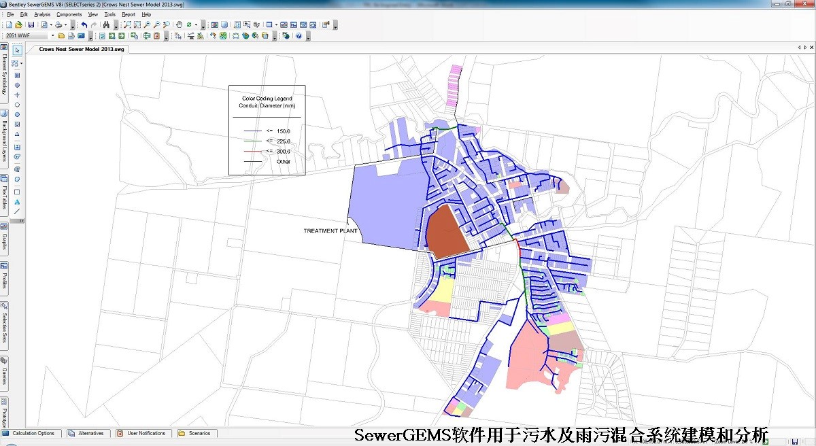Switch to Calculation Options bottom tab
The height and width of the screenshot is (446, 816).
click(x=31, y=433)
